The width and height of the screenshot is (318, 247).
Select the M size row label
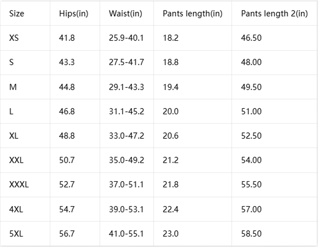[13, 87]
